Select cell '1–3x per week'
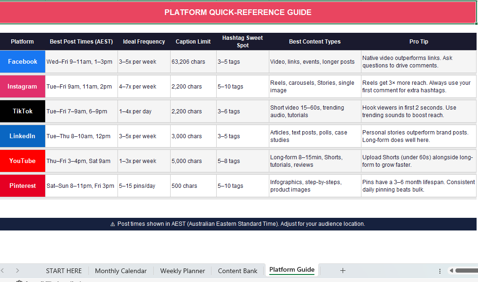The image size is (478, 282). 144,161
